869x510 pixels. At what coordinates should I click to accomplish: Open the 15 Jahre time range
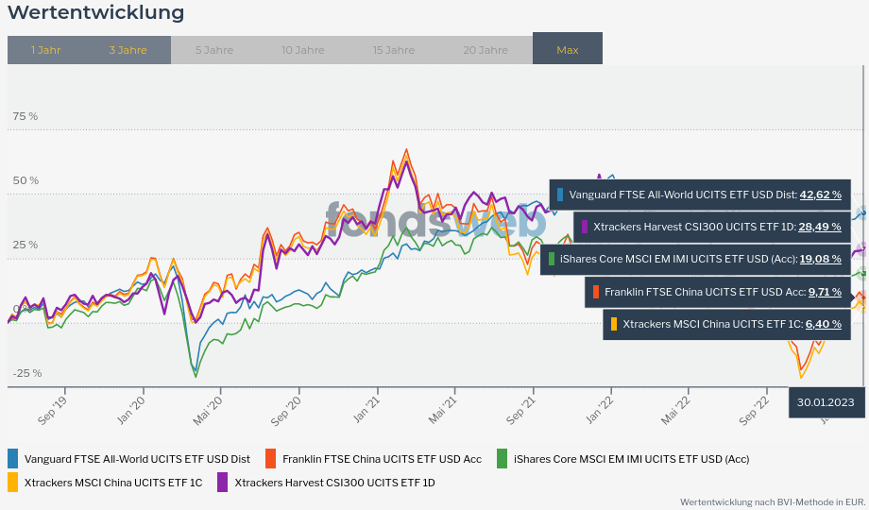[x=393, y=50]
